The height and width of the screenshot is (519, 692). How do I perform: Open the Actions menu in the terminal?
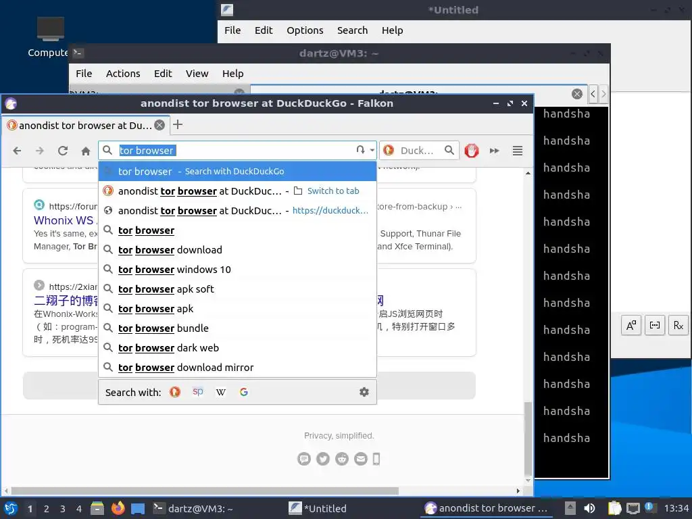123,74
